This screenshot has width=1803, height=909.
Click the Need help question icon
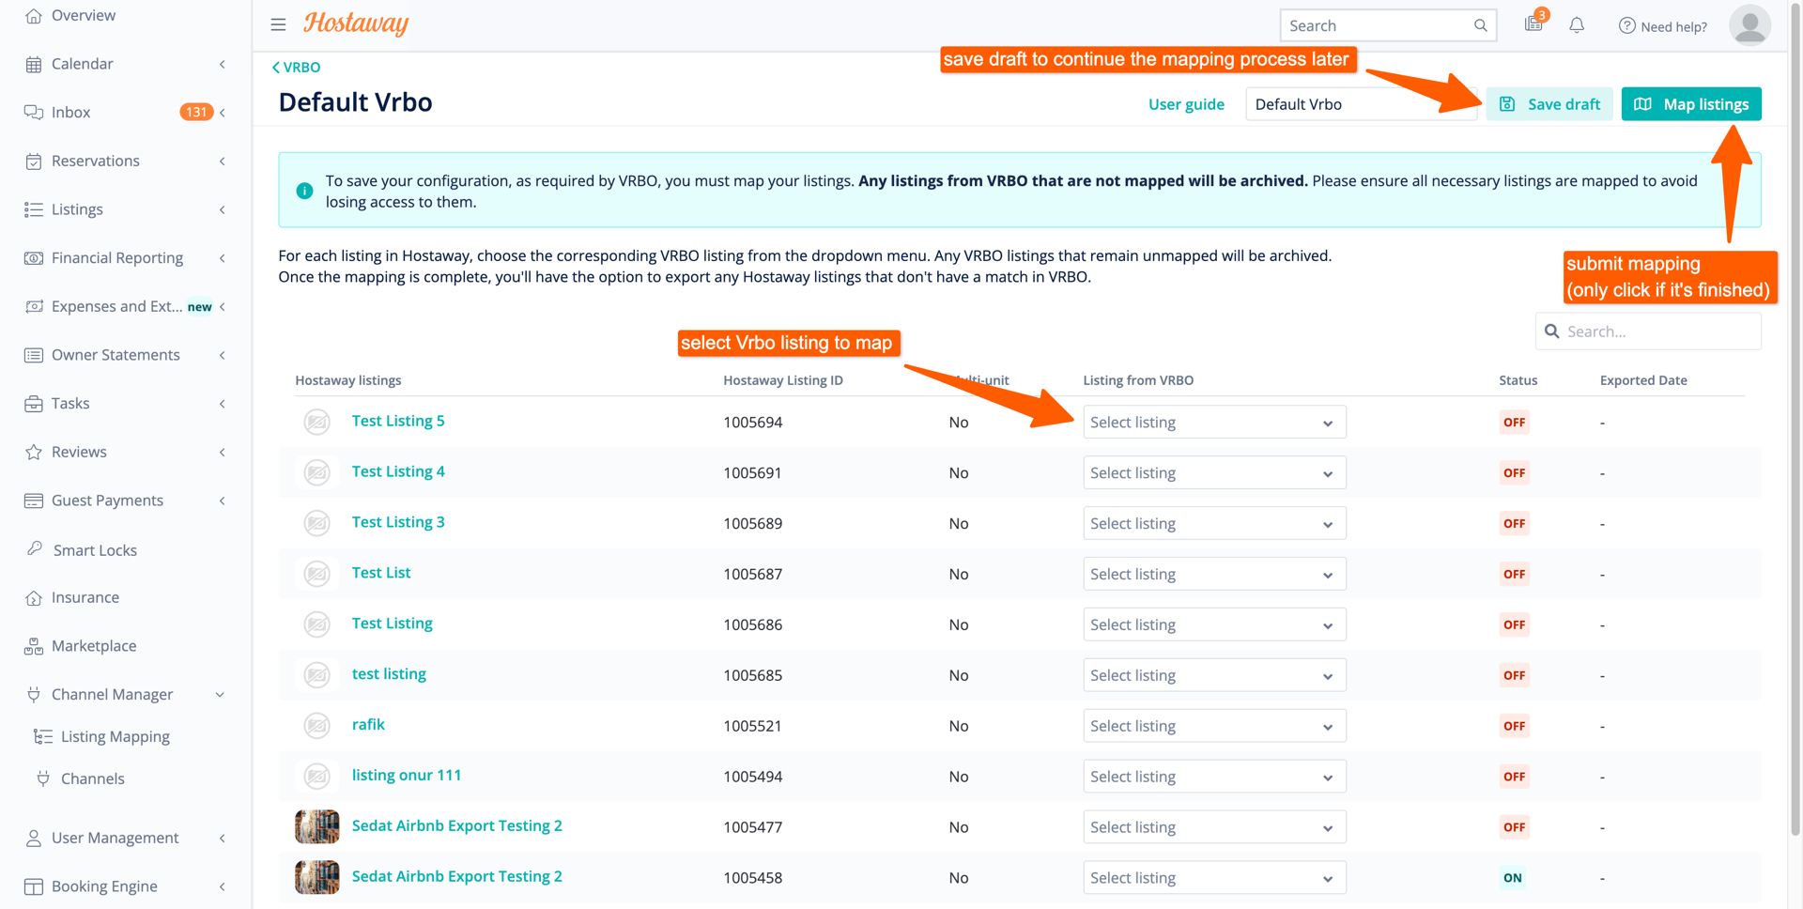tap(1627, 25)
